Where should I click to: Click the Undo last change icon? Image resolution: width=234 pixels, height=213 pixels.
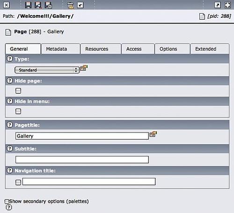[80, 5]
